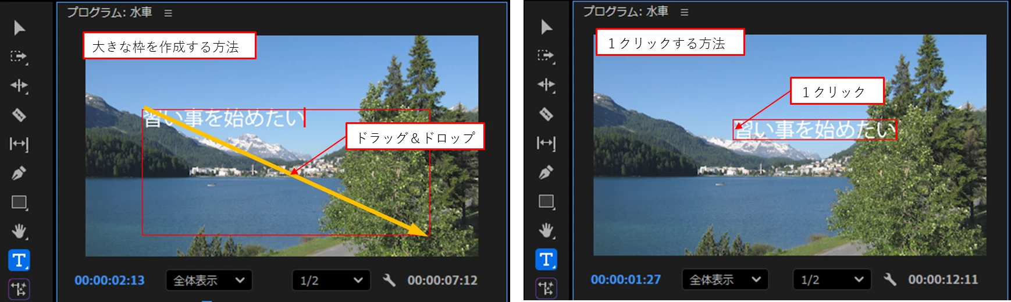Open left program panel hamburger menu
This screenshot has width=1011, height=302.
click(x=168, y=13)
